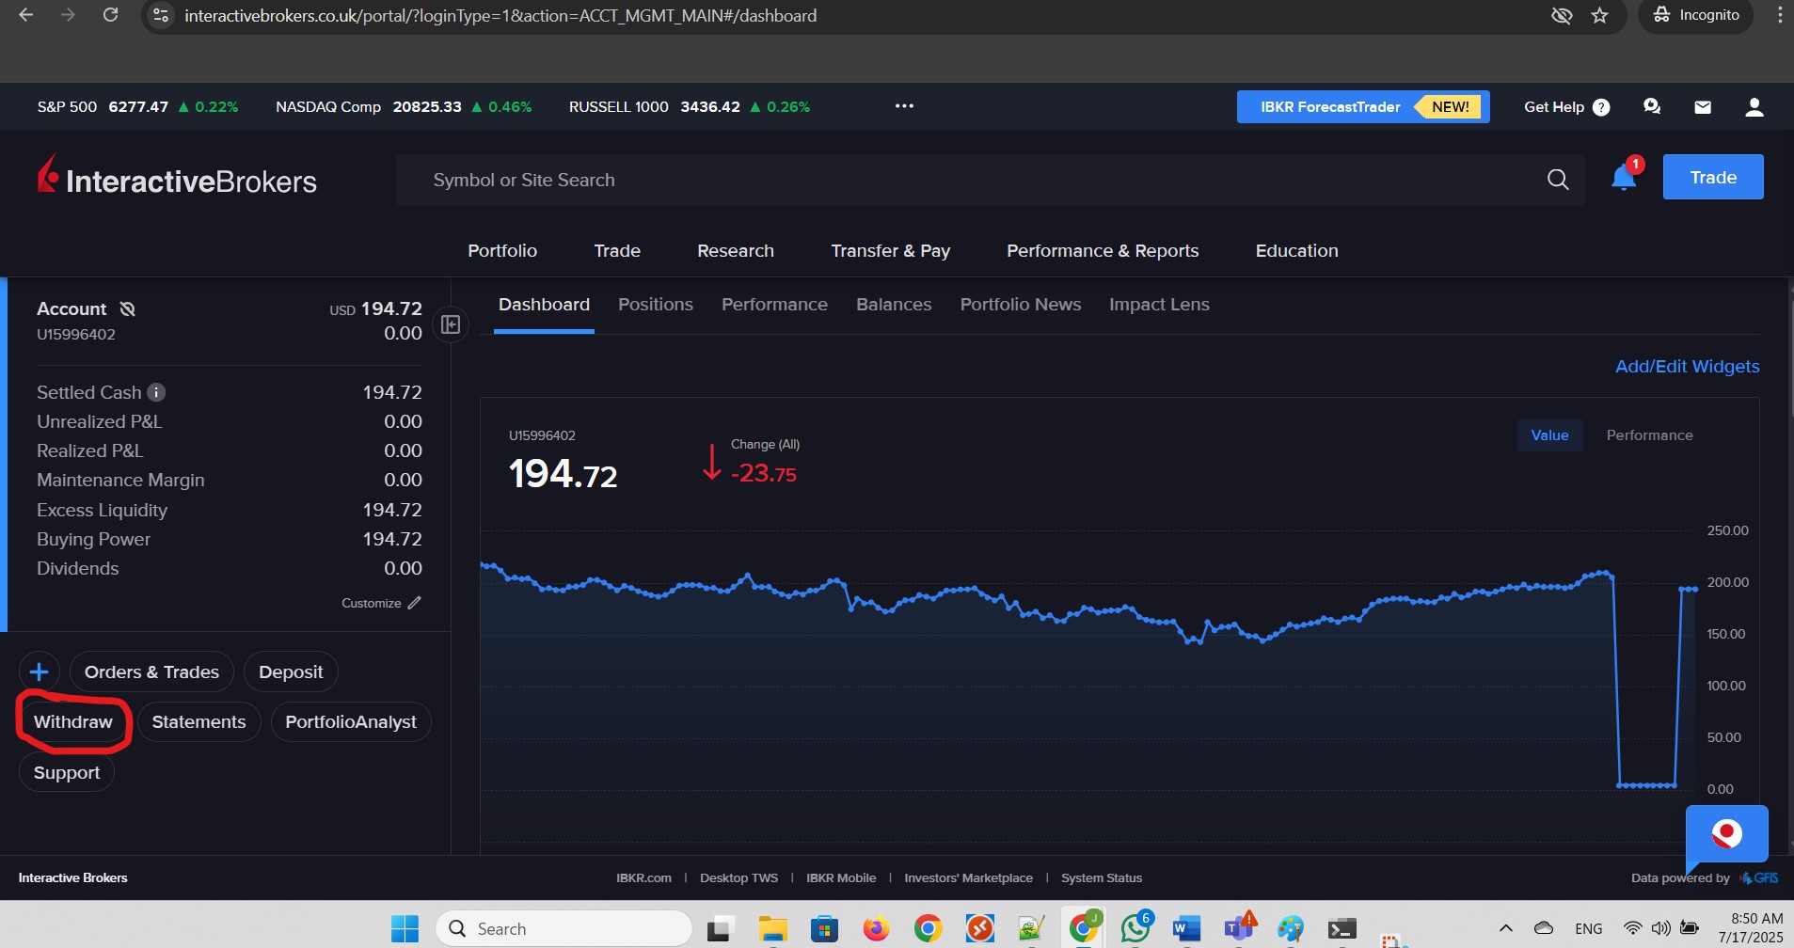This screenshot has height=948, width=1794.
Task: Click the browser forward arrow
Action: coord(68,15)
